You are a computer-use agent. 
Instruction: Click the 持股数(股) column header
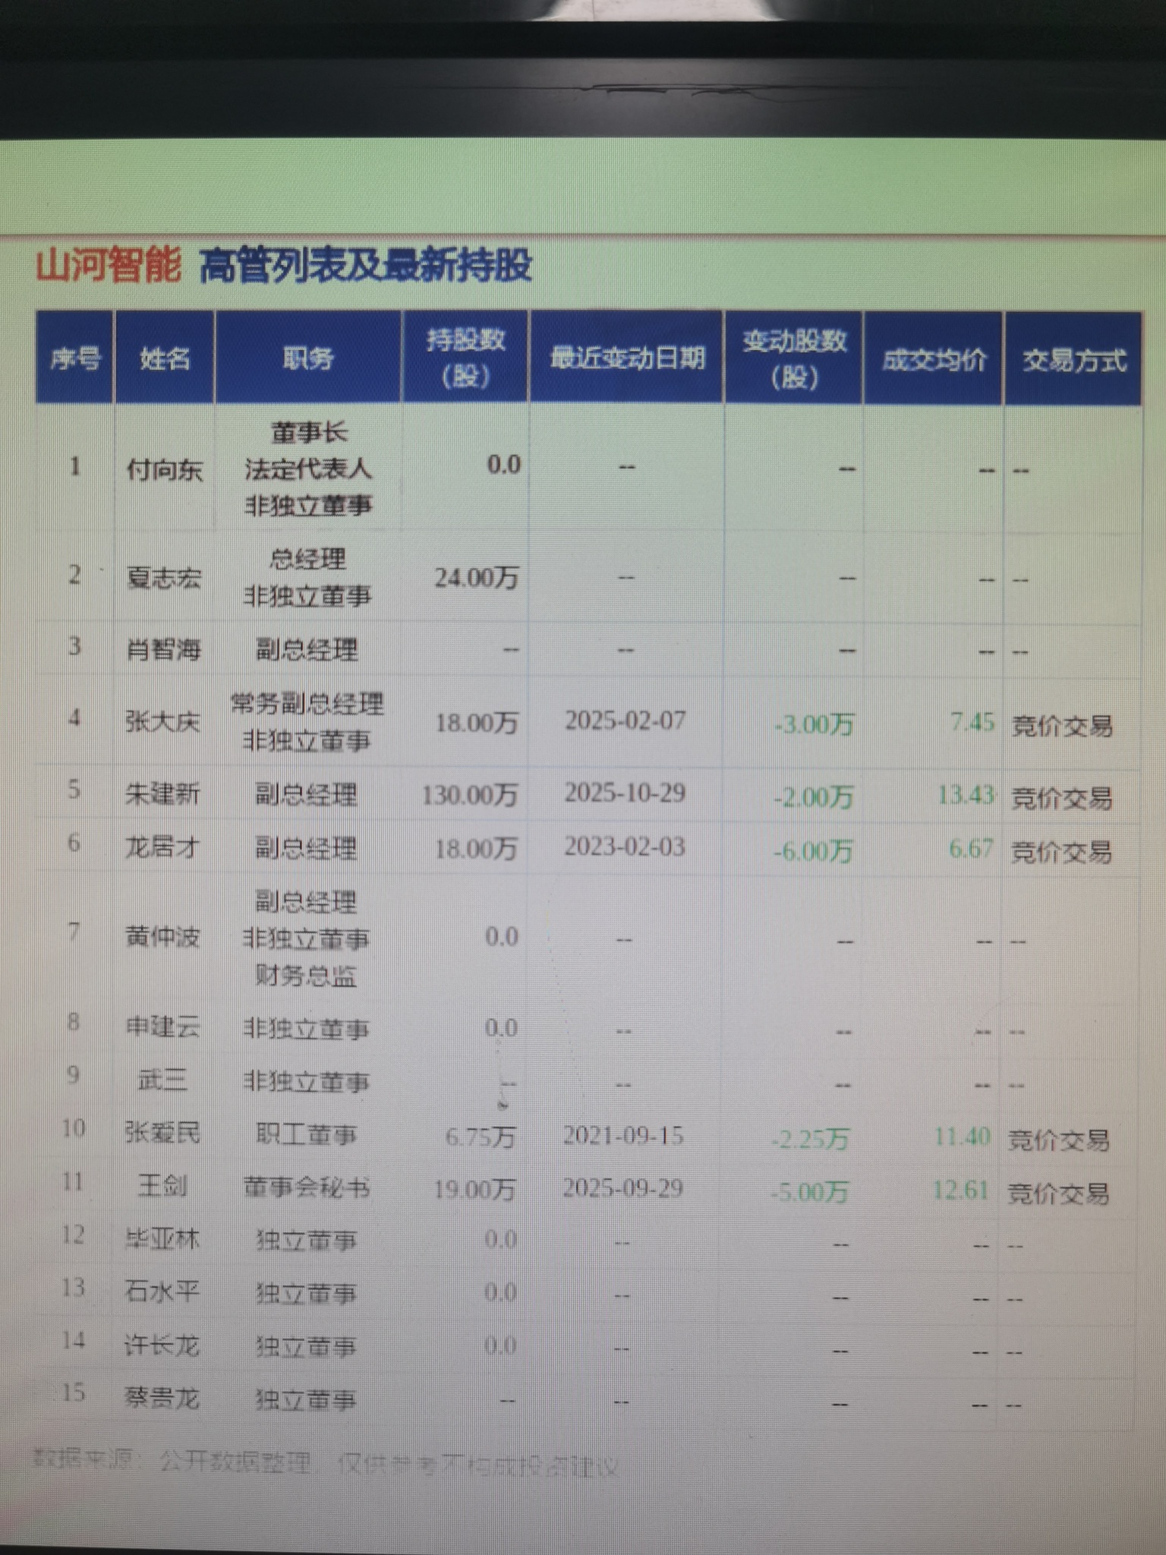(465, 357)
